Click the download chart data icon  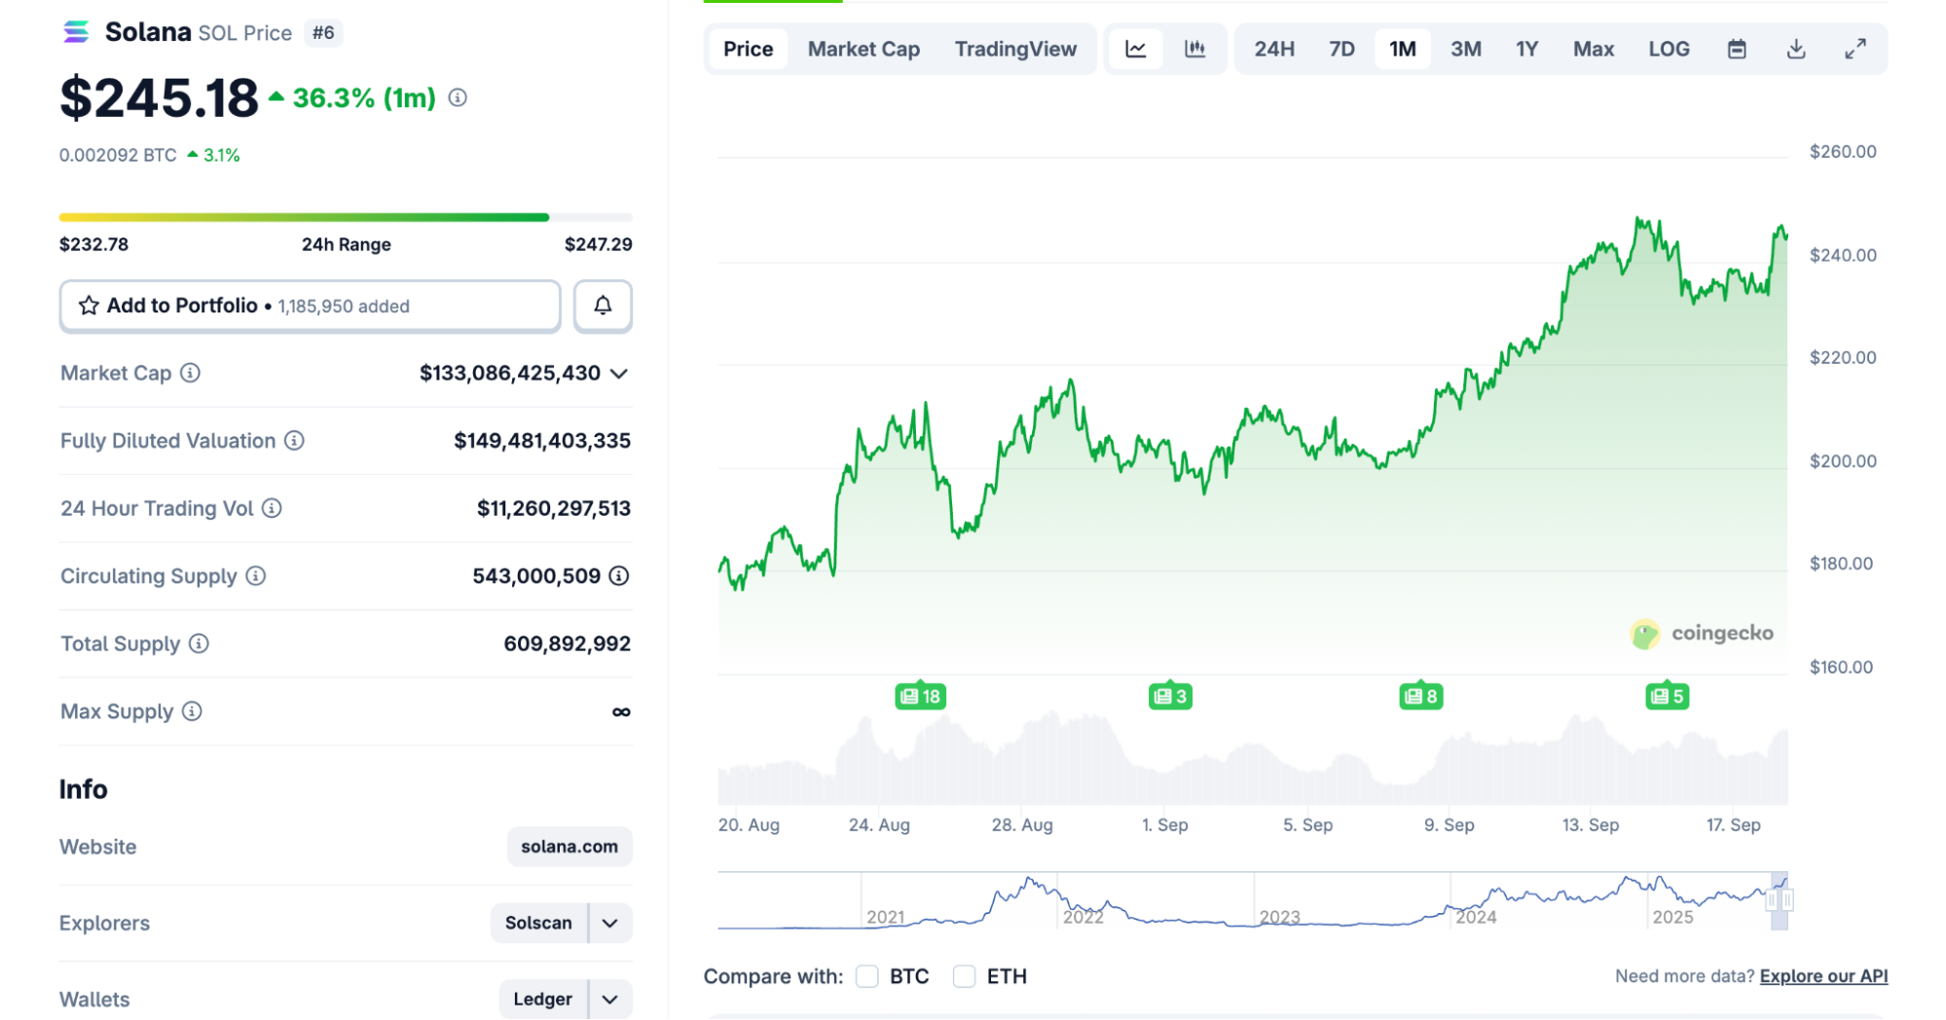point(1796,49)
